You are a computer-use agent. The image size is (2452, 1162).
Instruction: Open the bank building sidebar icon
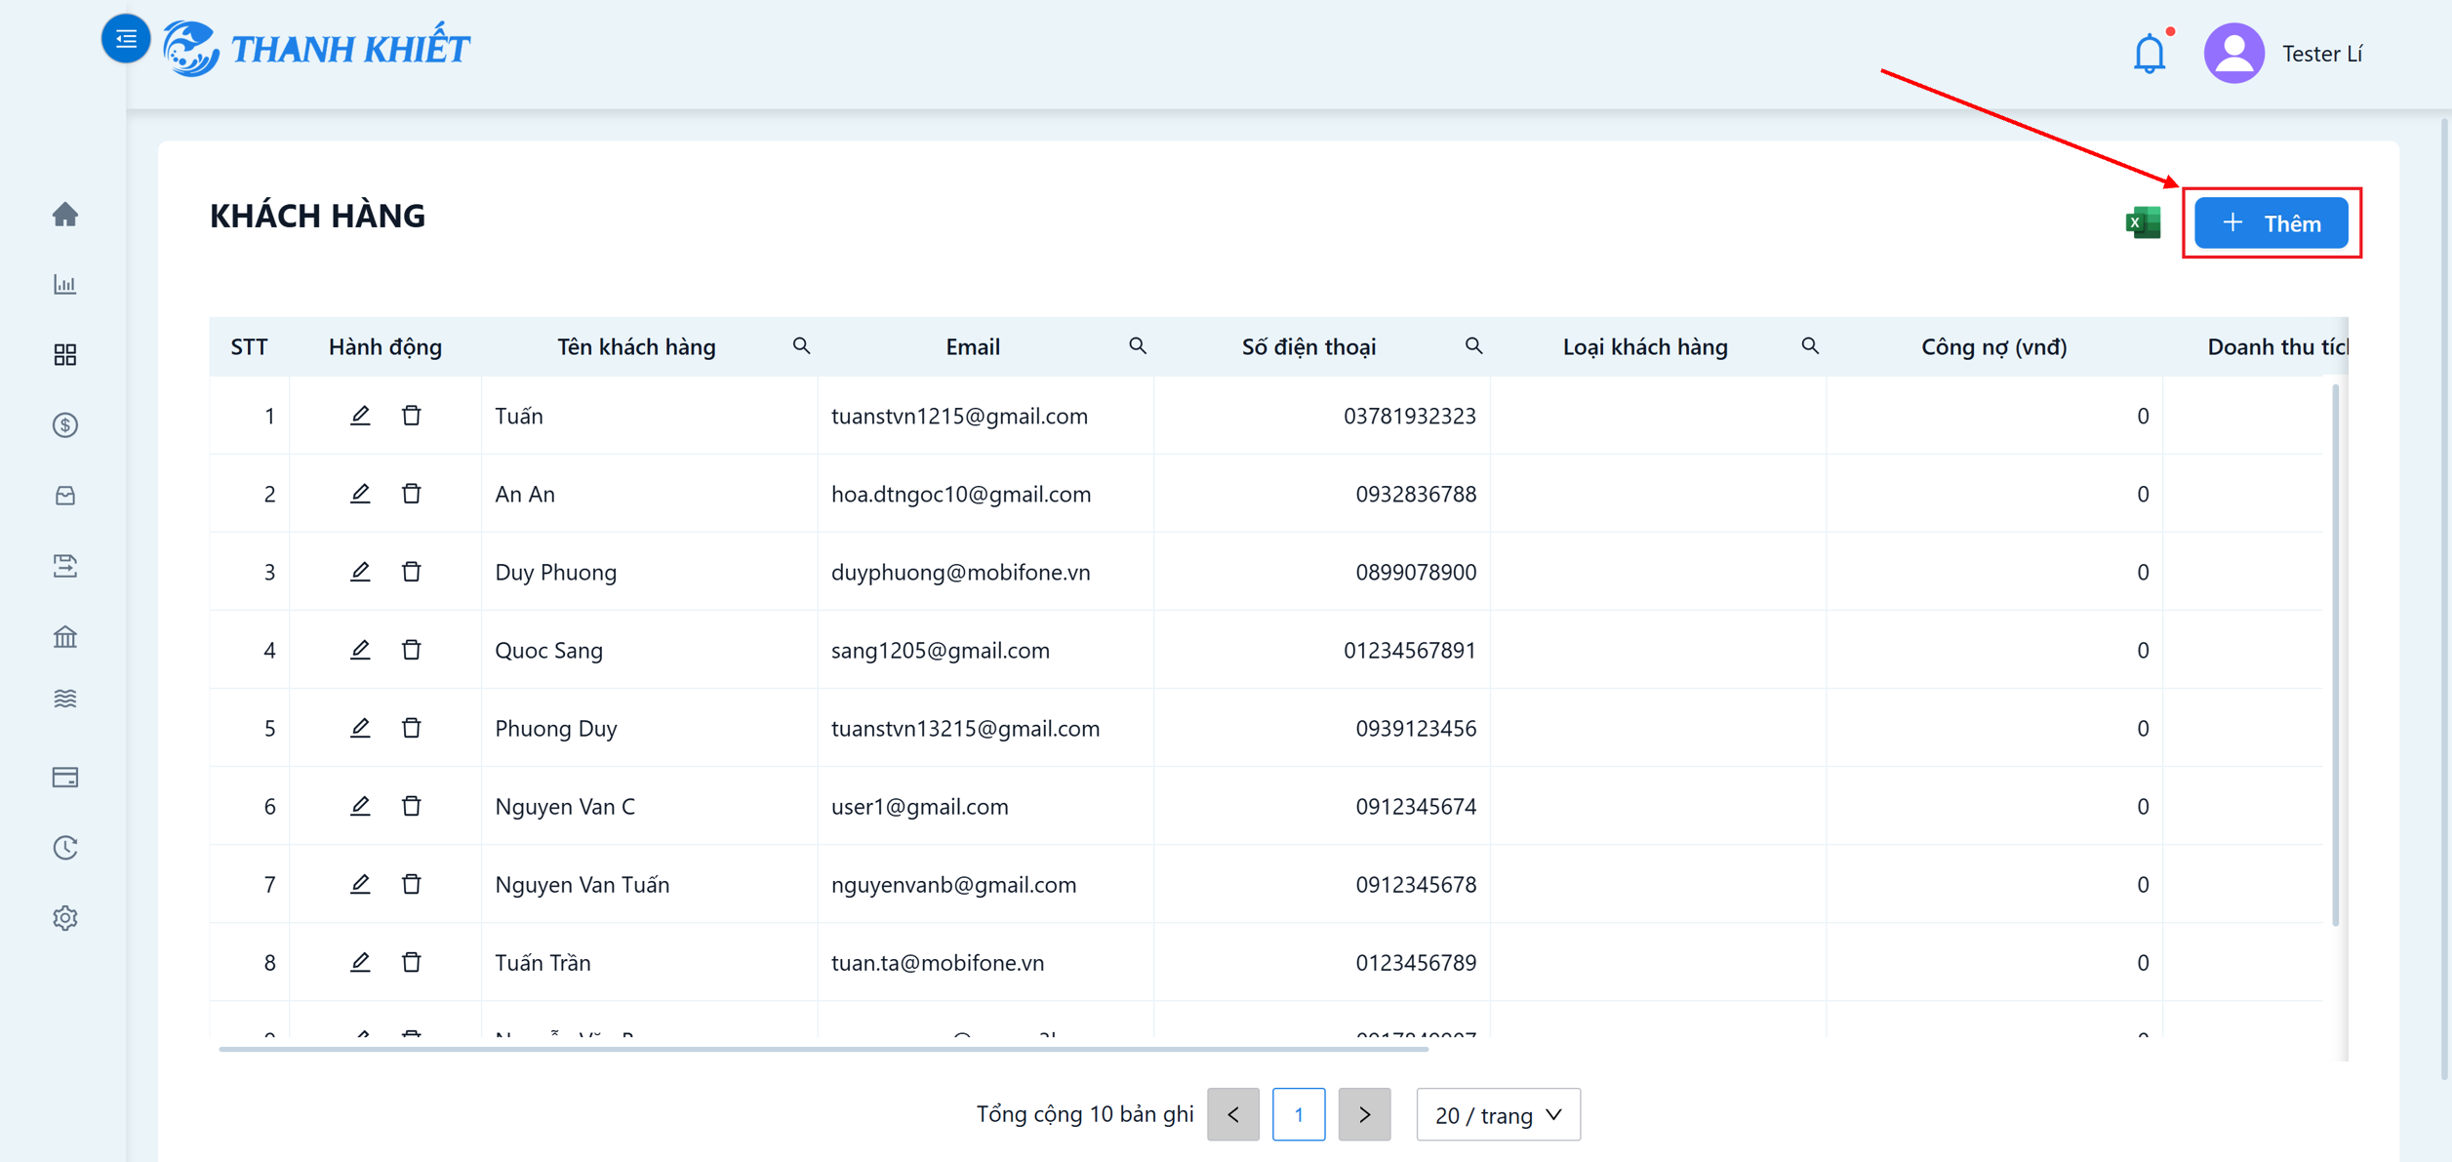(x=65, y=636)
